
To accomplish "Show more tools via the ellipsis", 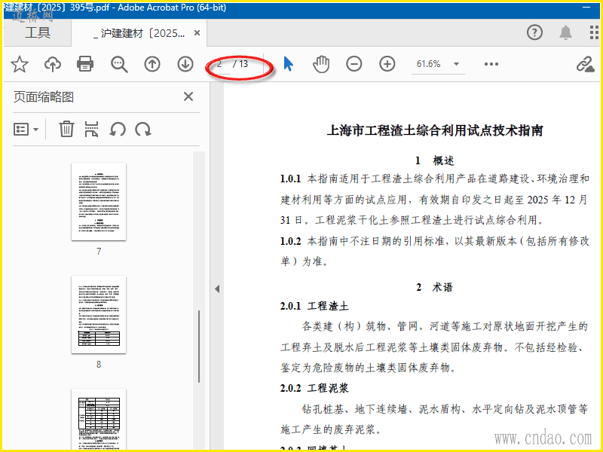I will (491, 64).
